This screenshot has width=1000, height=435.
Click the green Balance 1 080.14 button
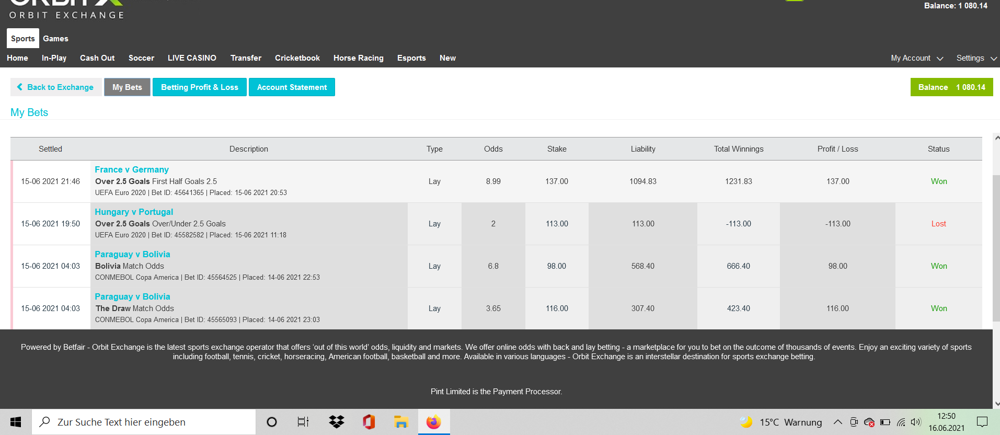point(951,87)
